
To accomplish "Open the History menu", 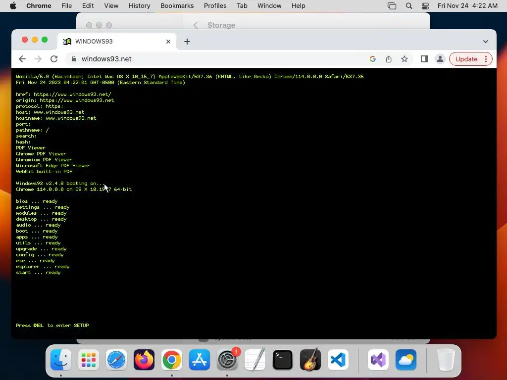I will point(139,5).
